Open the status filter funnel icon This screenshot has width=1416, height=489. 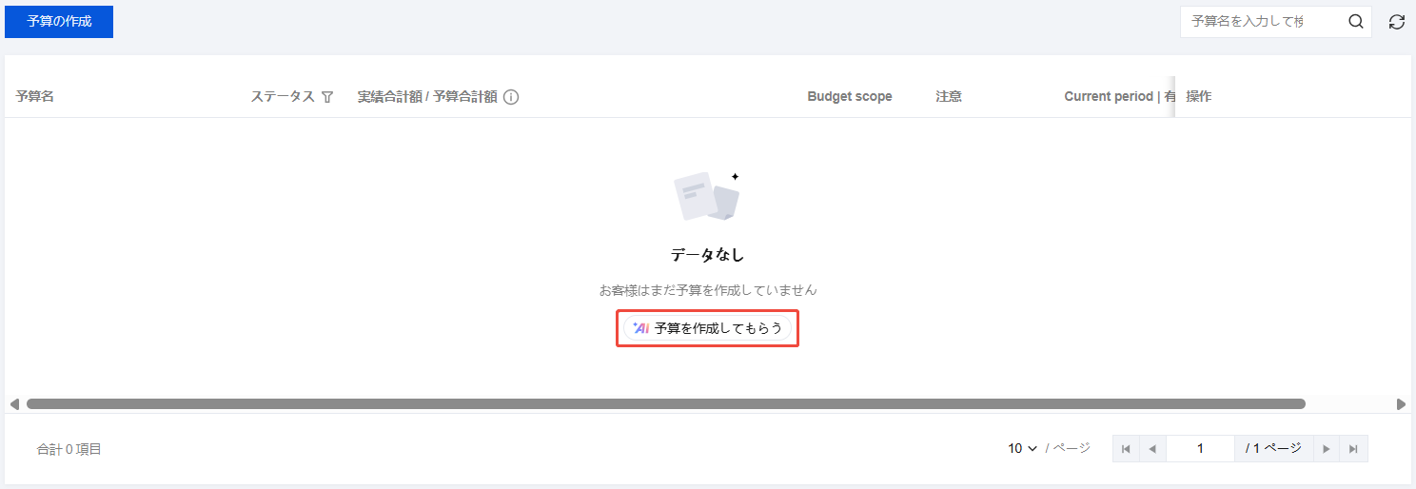click(327, 97)
